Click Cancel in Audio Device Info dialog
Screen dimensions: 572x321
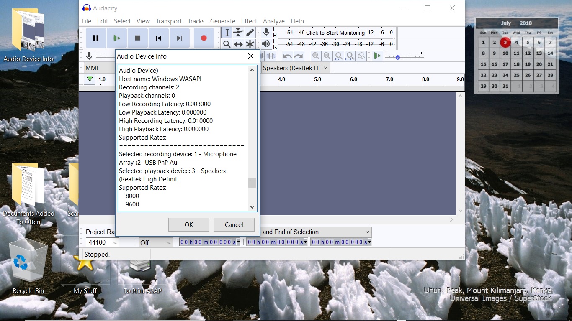tap(234, 225)
